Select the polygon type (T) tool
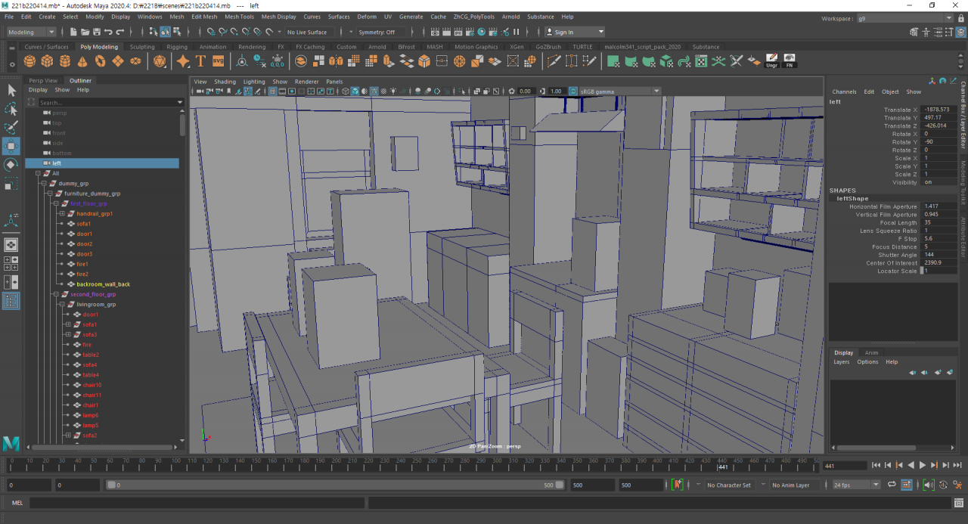 (200, 61)
